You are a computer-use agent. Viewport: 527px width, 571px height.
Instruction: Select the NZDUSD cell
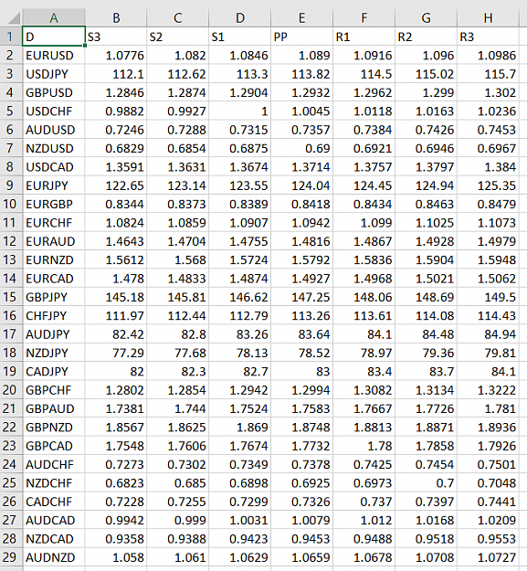point(54,148)
